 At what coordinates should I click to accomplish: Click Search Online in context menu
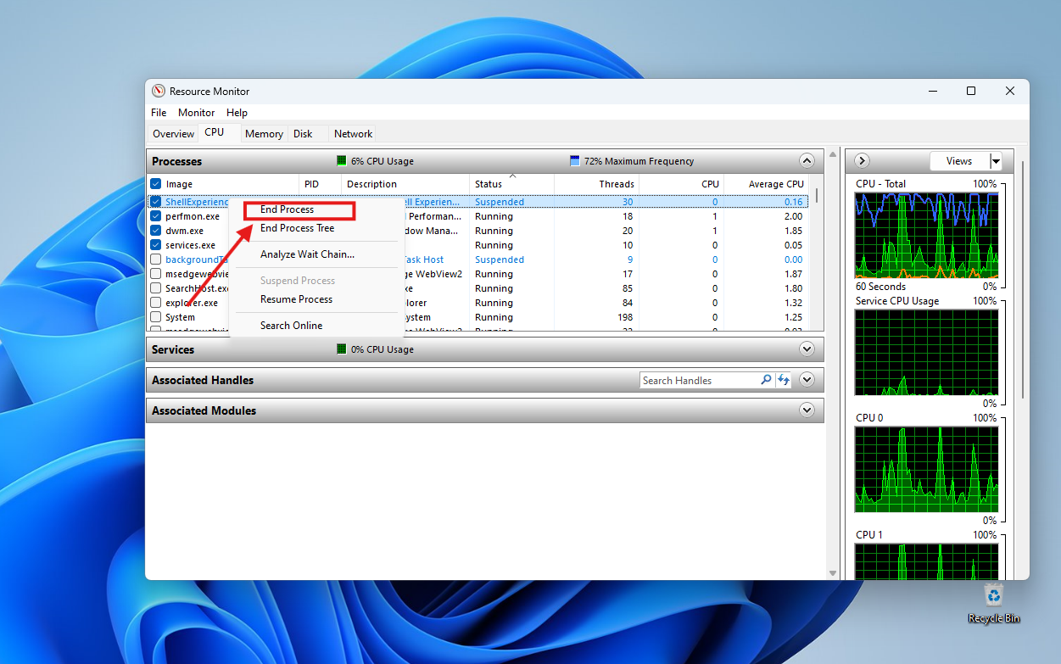tap(291, 326)
